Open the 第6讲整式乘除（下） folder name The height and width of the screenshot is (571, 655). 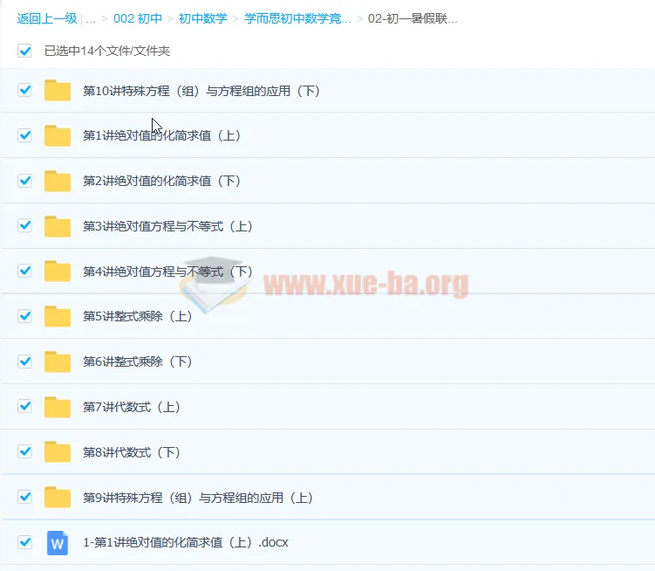[138, 361]
